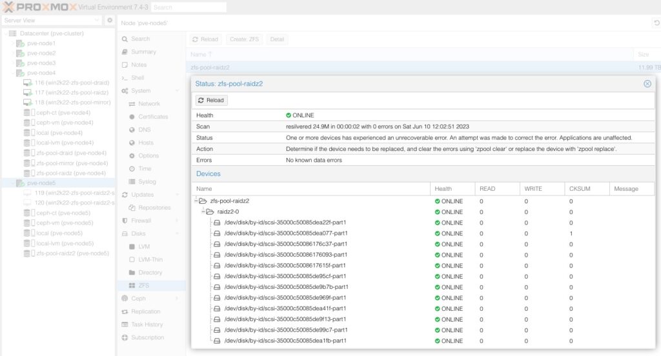
Task: Click the Detail button in ZFS toolbar
Action: pyautogui.click(x=277, y=39)
